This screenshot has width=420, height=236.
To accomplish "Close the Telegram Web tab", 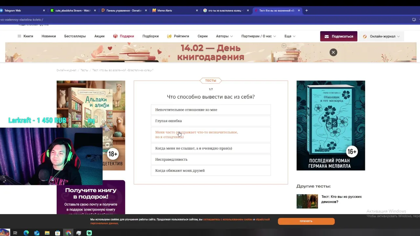I will click(x=44, y=10).
